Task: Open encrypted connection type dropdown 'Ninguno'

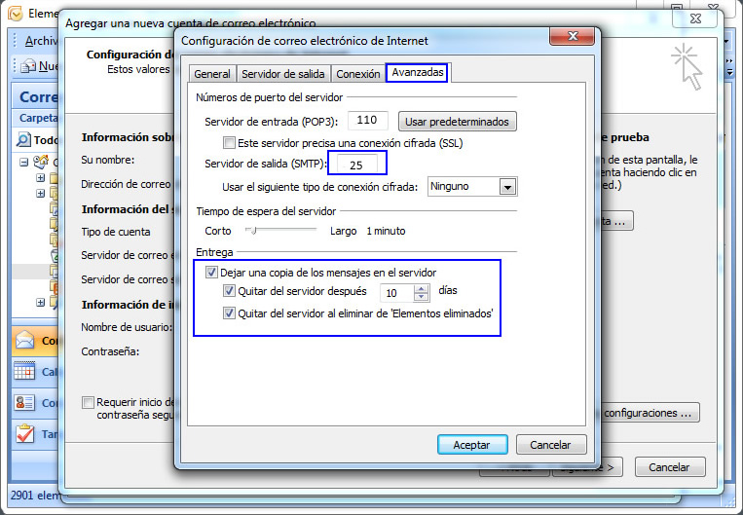Action: tap(507, 186)
